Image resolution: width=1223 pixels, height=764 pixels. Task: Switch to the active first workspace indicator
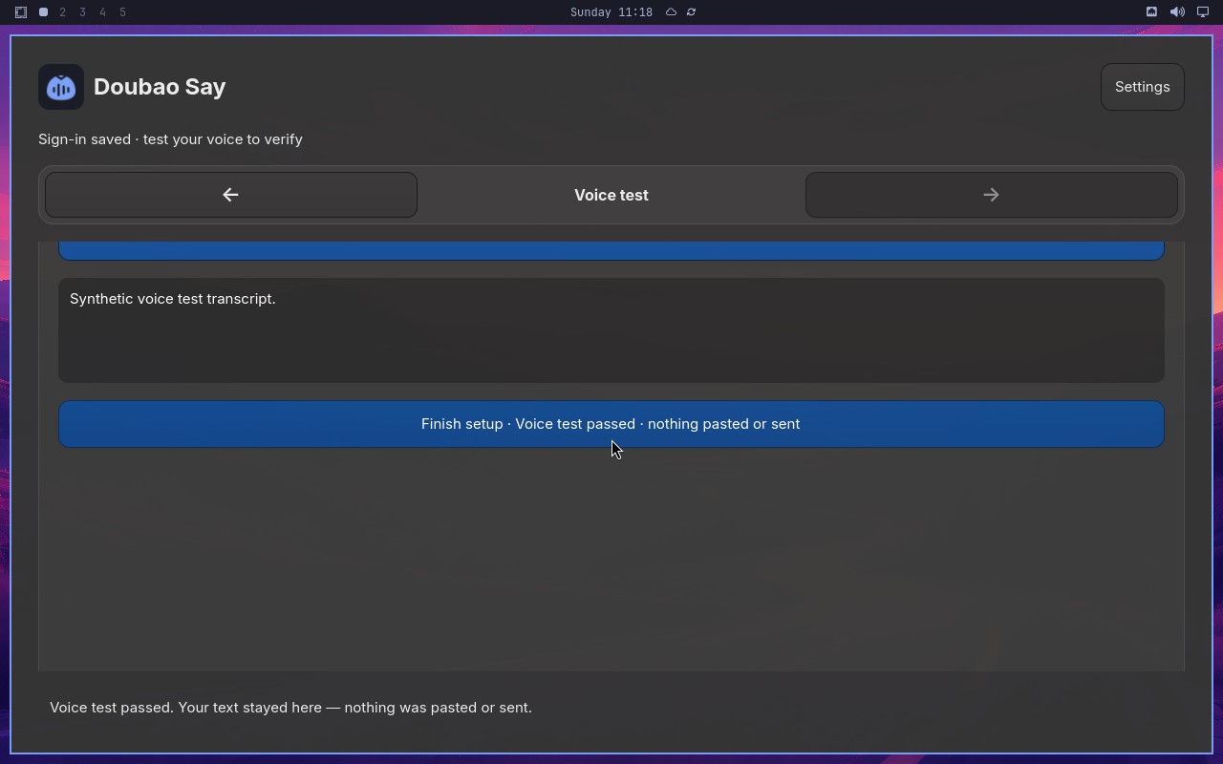pos(43,12)
